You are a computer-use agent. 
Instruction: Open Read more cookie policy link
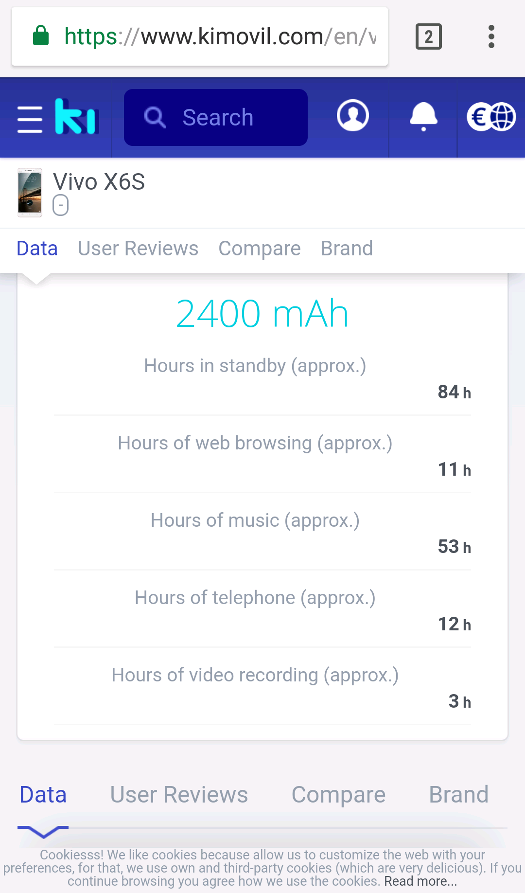click(x=420, y=881)
